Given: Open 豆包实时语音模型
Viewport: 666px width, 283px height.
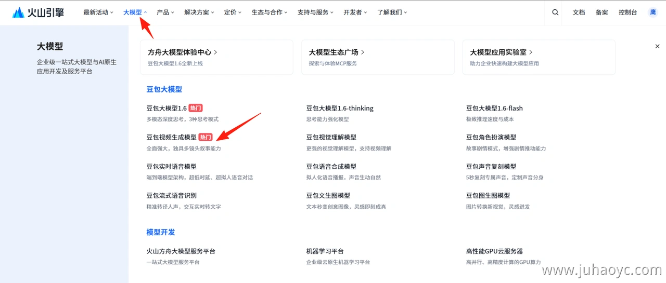Looking at the screenshot, I should click(x=172, y=166).
